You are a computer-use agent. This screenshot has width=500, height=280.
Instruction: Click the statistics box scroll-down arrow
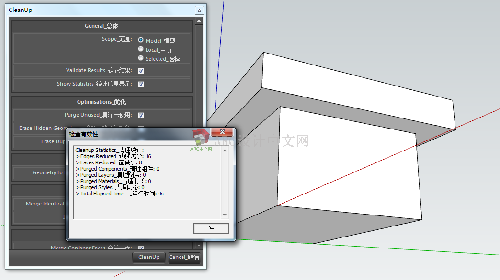(225, 215)
